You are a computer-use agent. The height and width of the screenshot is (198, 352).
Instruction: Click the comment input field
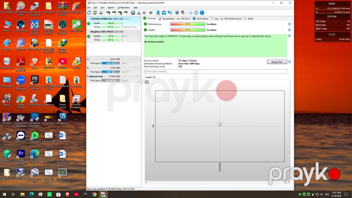(x=215, y=71)
